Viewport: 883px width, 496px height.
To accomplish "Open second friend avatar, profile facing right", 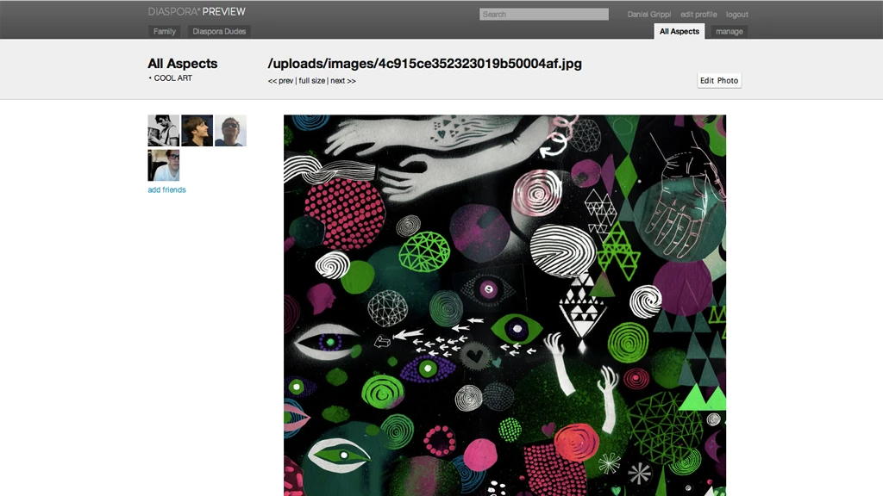I will (x=197, y=131).
